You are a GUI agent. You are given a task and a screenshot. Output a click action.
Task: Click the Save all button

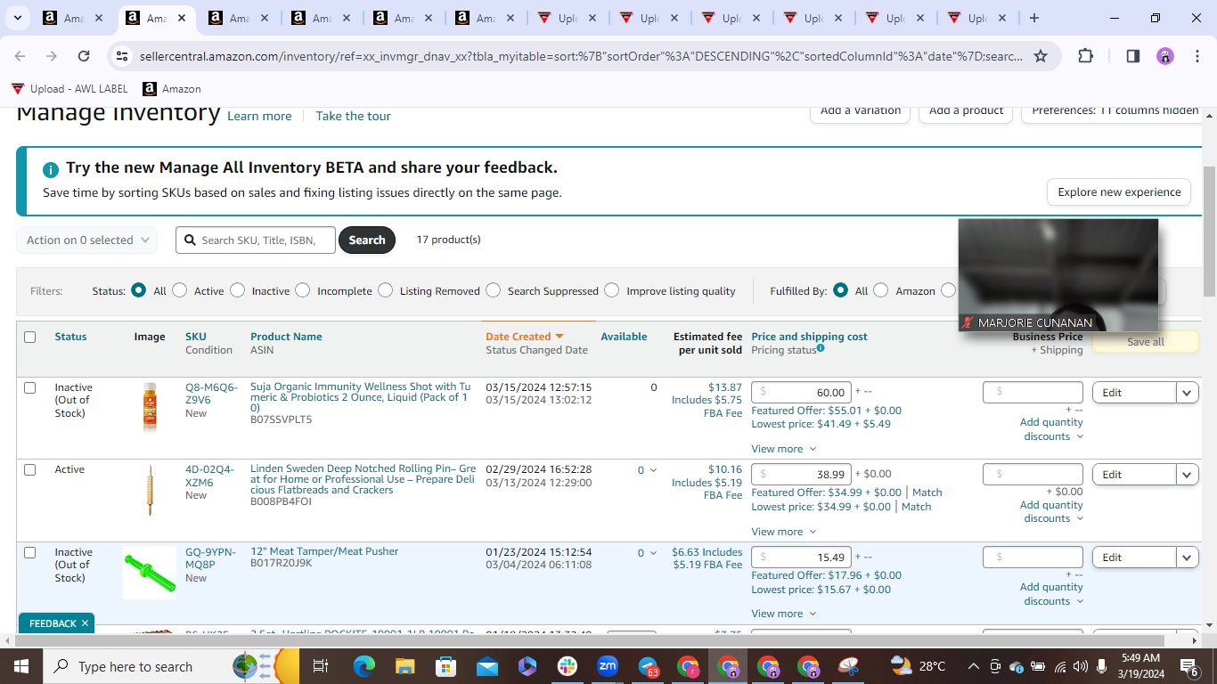tap(1146, 342)
